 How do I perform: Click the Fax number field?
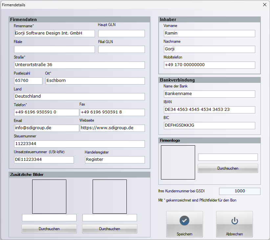[112, 112]
